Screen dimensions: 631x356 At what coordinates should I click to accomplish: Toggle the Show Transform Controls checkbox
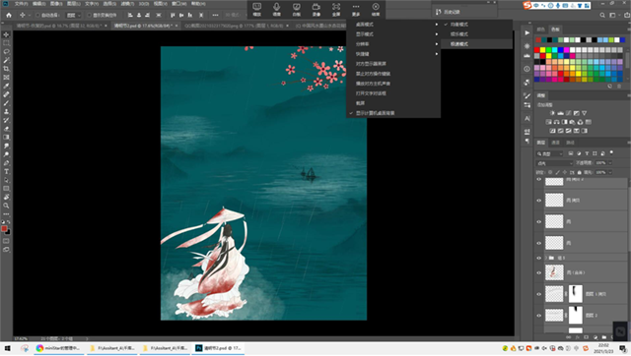click(90, 16)
